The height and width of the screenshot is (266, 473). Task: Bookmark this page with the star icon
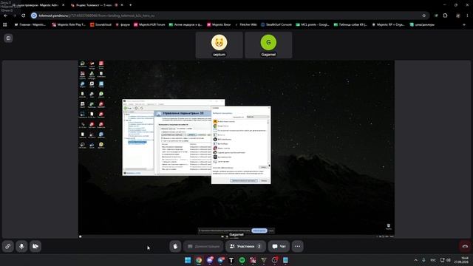(x=423, y=16)
